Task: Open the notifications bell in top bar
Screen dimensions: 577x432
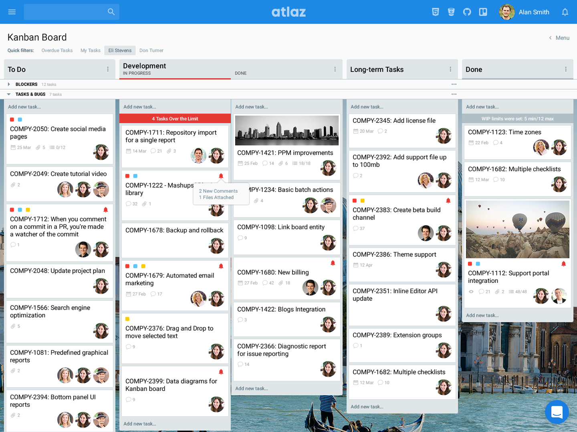Action: (565, 12)
